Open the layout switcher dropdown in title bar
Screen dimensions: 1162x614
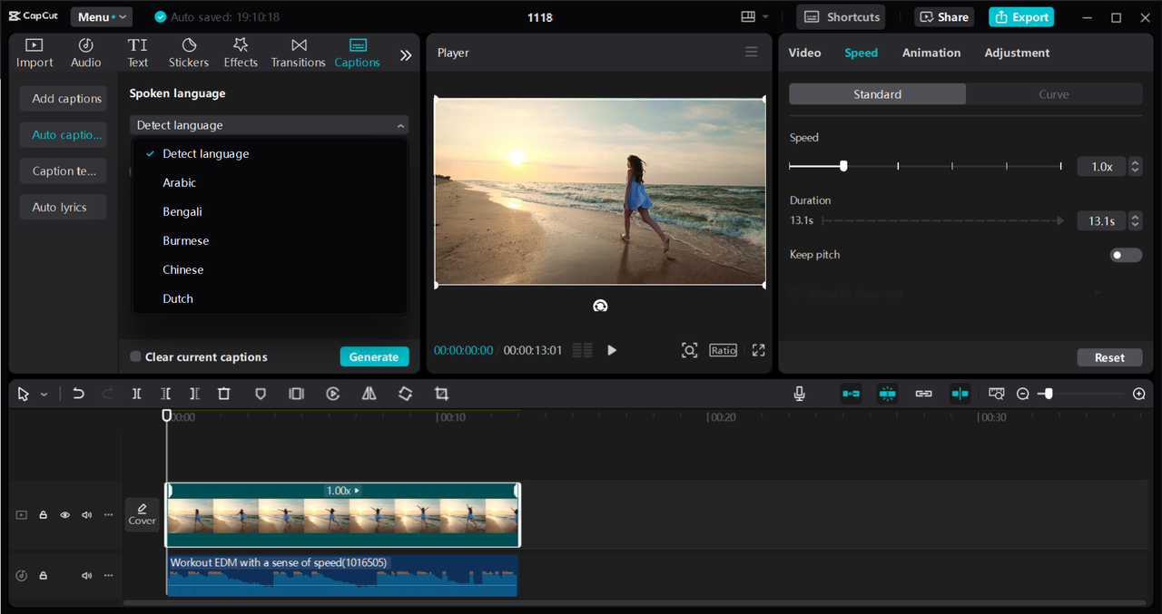pyautogui.click(x=754, y=17)
